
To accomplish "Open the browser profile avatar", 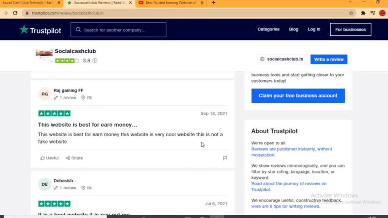I will click(x=382, y=13).
